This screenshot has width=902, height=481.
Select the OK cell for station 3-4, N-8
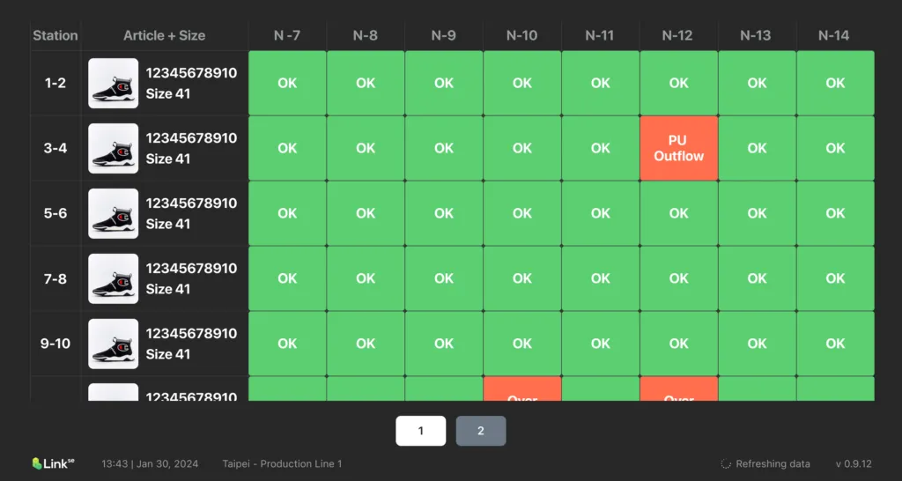(366, 148)
